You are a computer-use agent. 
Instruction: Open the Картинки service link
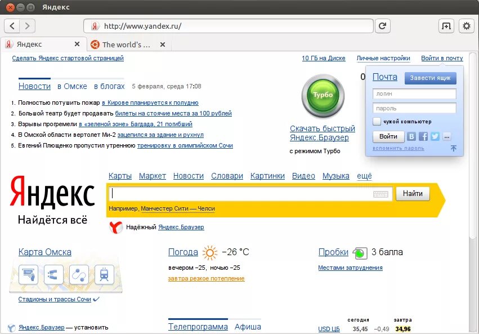click(x=267, y=176)
